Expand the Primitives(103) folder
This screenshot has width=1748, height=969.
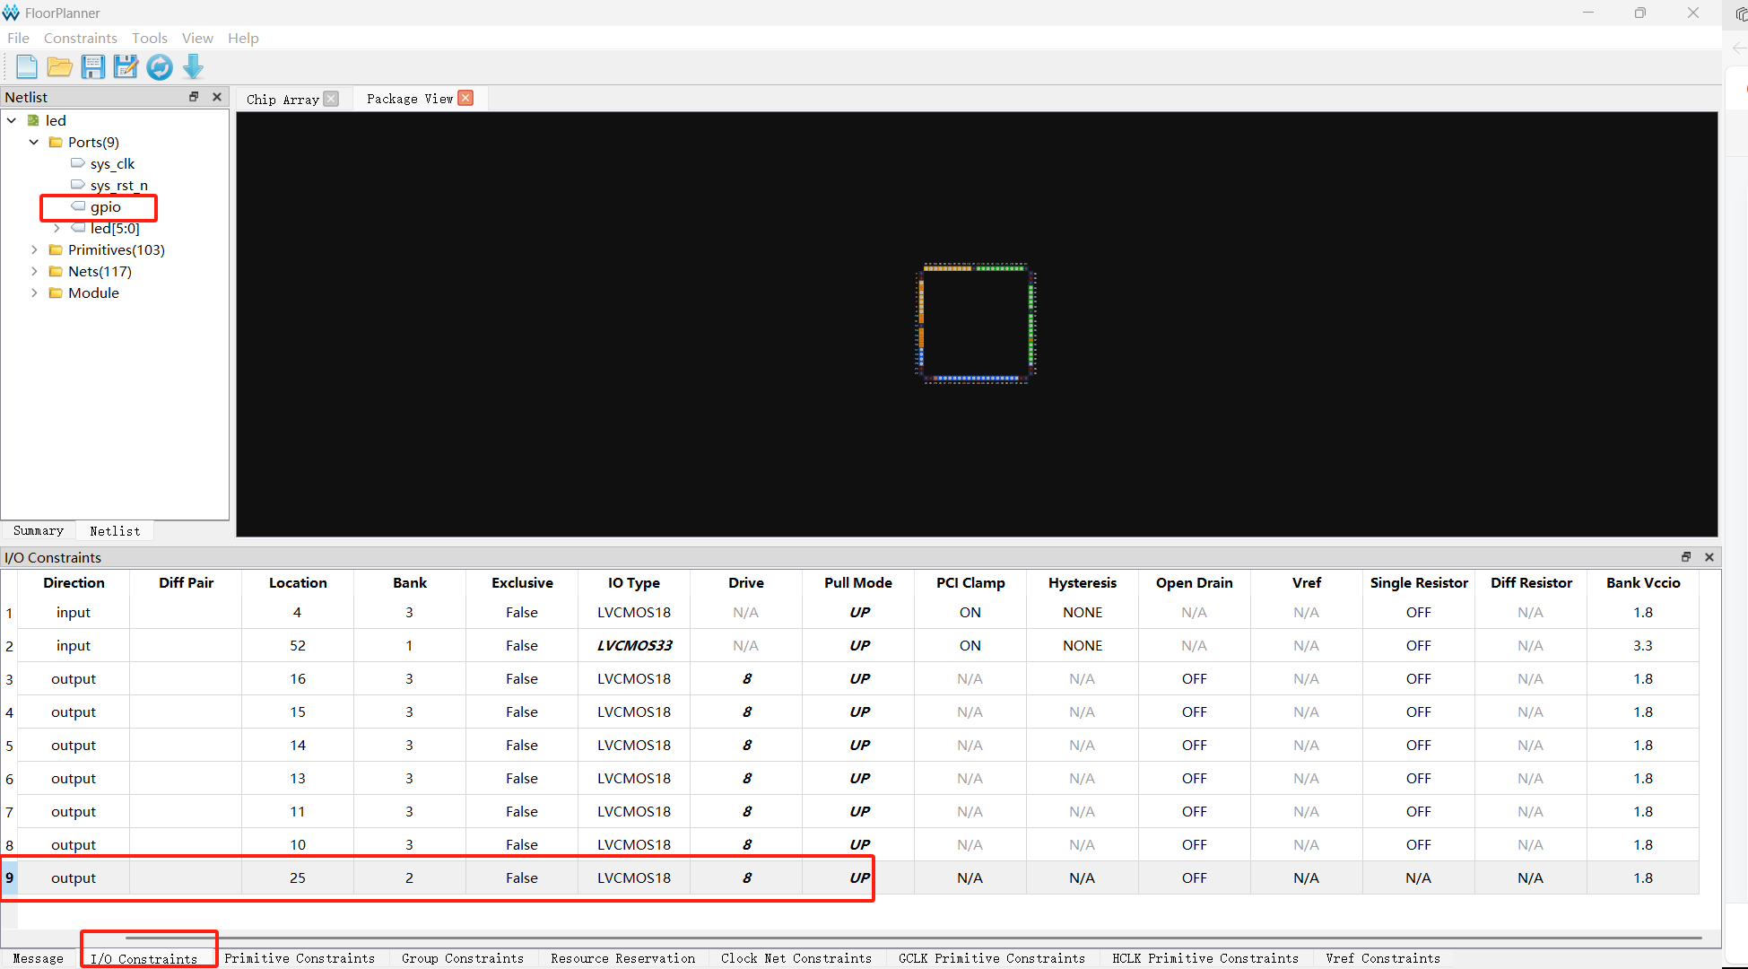[x=34, y=249]
